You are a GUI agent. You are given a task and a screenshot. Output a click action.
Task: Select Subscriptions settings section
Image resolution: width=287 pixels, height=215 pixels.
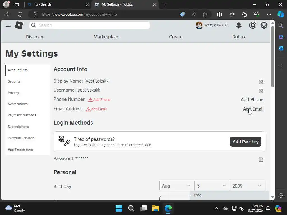[x=28, y=127]
